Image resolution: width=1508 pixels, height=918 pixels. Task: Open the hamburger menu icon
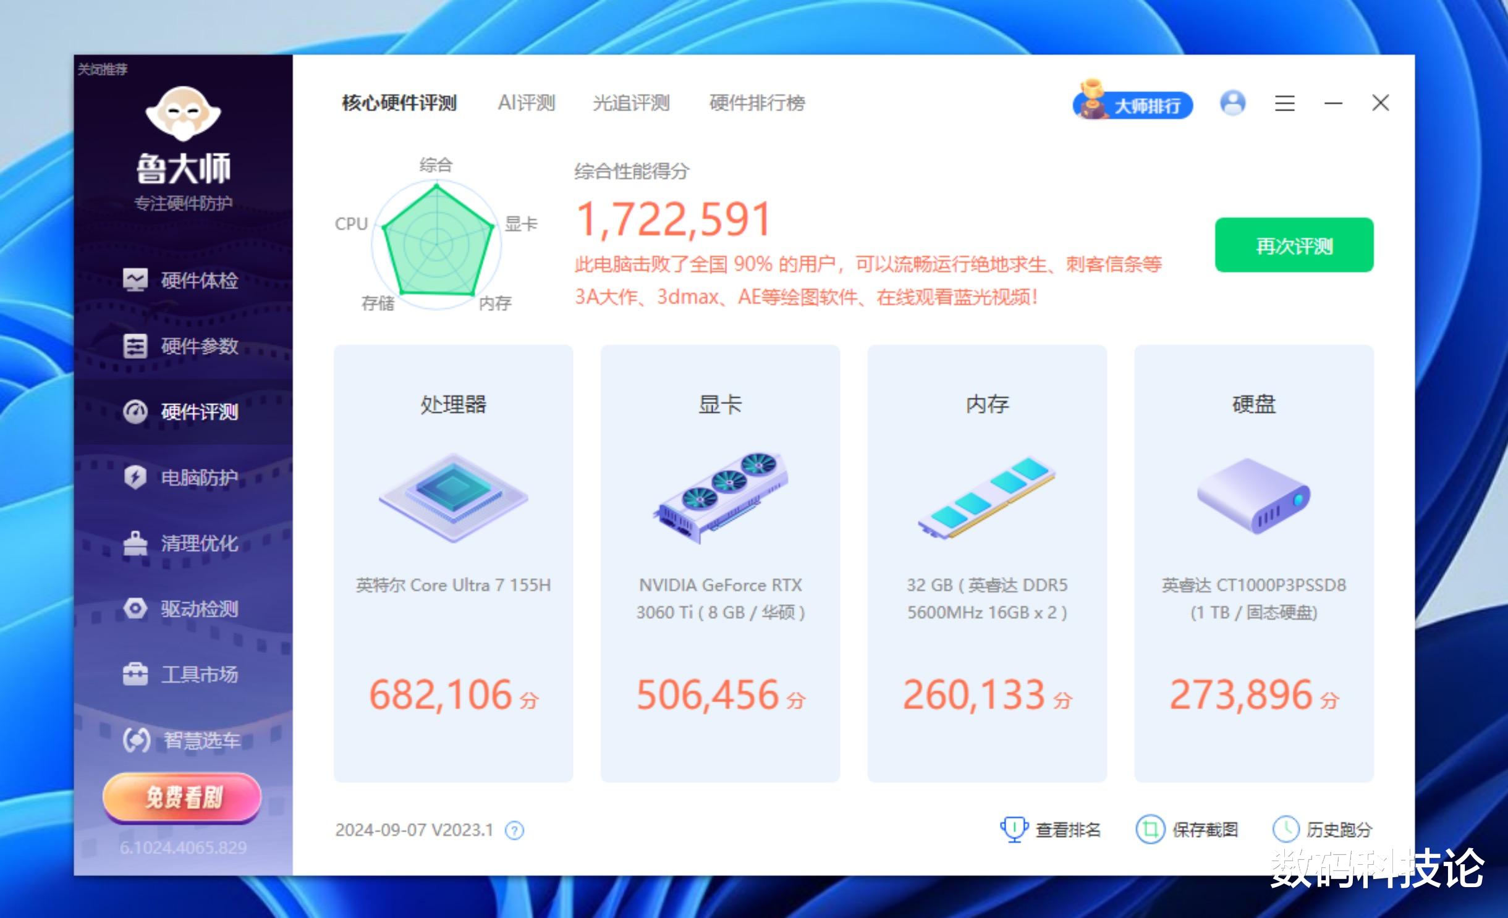(x=1284, y=103)
